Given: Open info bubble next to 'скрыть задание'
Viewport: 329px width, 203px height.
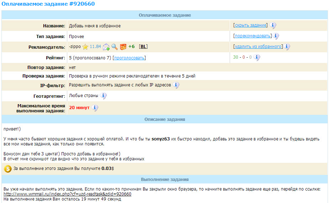Looking at the screenshot, I should click(x=273, y=25).
